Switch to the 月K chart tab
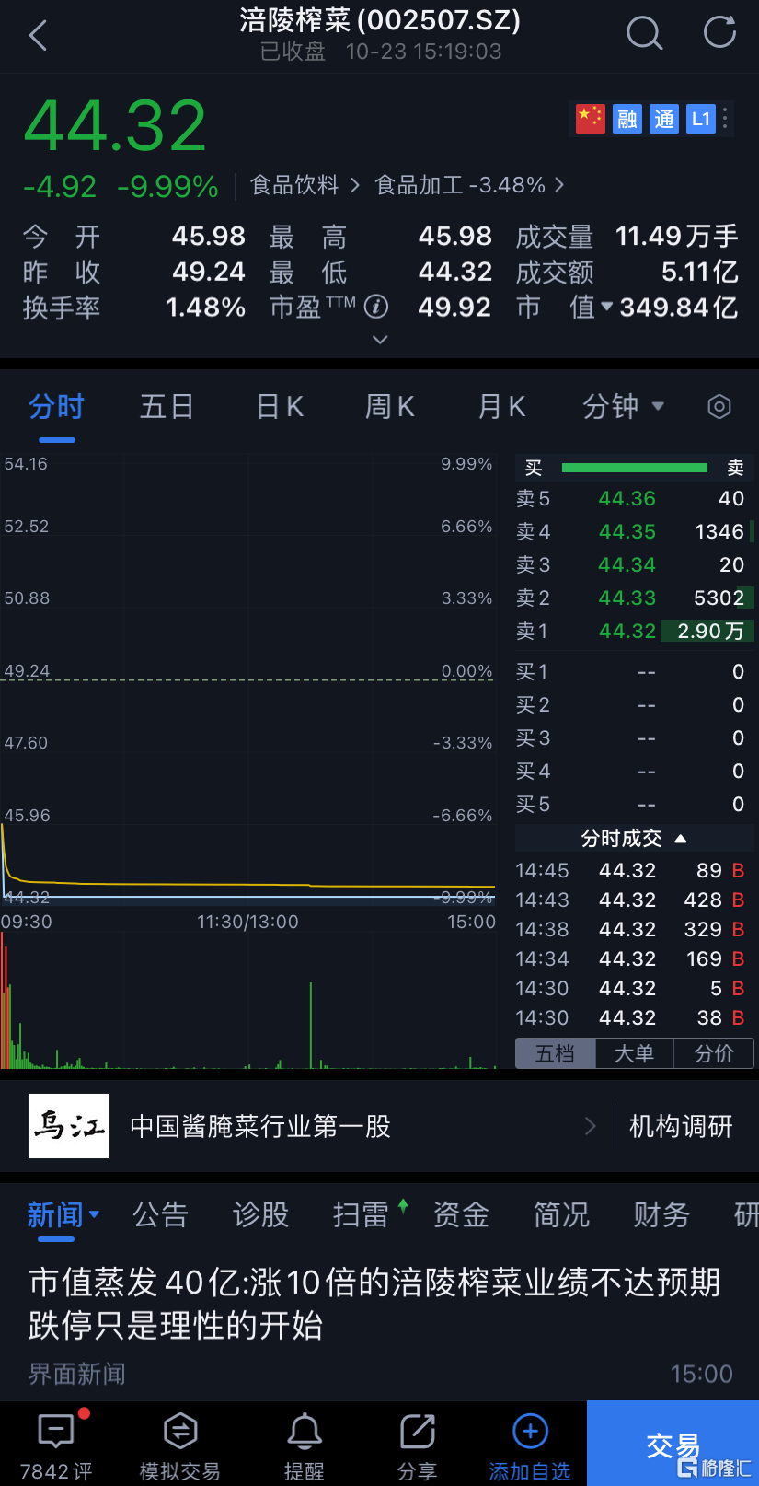Image resolution: width=759 pixels, height=1486 pixels. (502, 406)
